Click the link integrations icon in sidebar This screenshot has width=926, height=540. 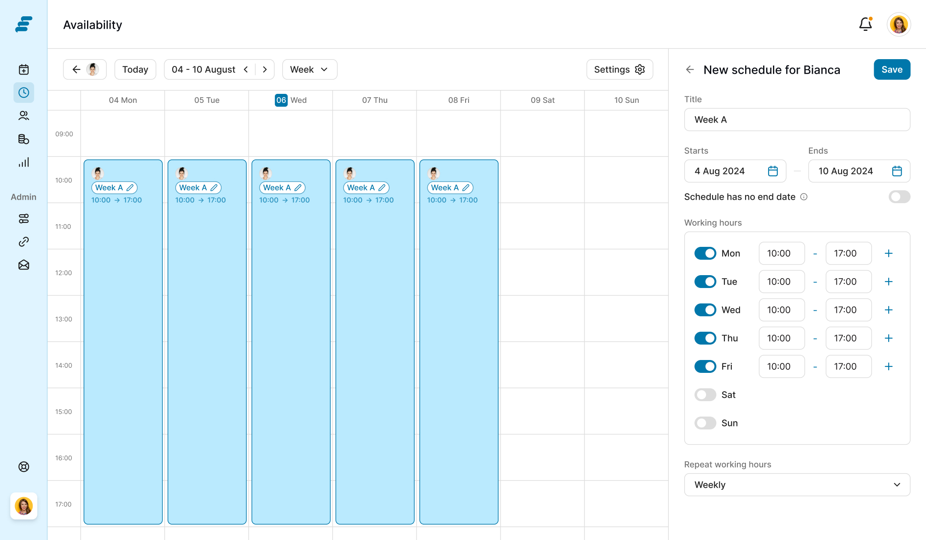tap(24, 242)
